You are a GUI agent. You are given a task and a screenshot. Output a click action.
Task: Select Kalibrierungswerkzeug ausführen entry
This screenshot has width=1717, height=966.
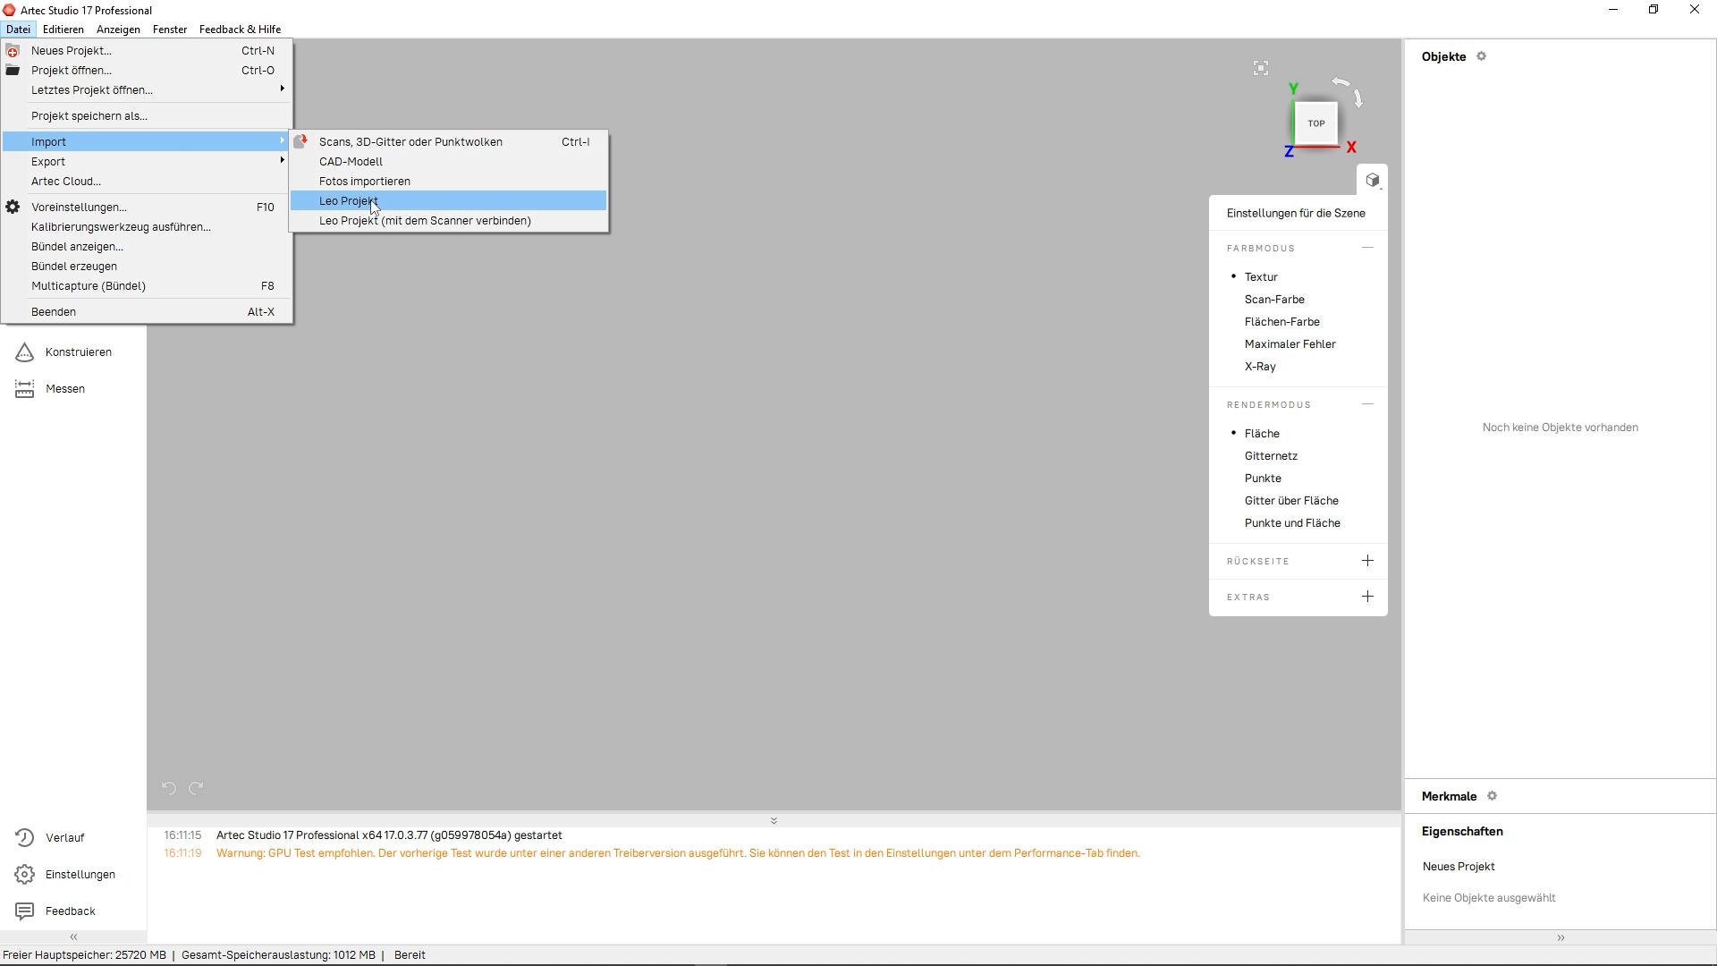pos(148,227)
